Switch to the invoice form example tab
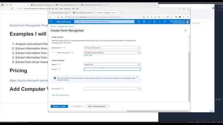This screenshot has height=125, width=223. [x=60, y=13]
